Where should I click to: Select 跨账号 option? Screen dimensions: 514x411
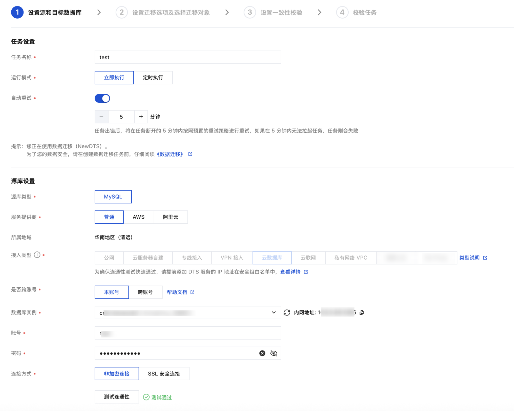click(145, 292)
